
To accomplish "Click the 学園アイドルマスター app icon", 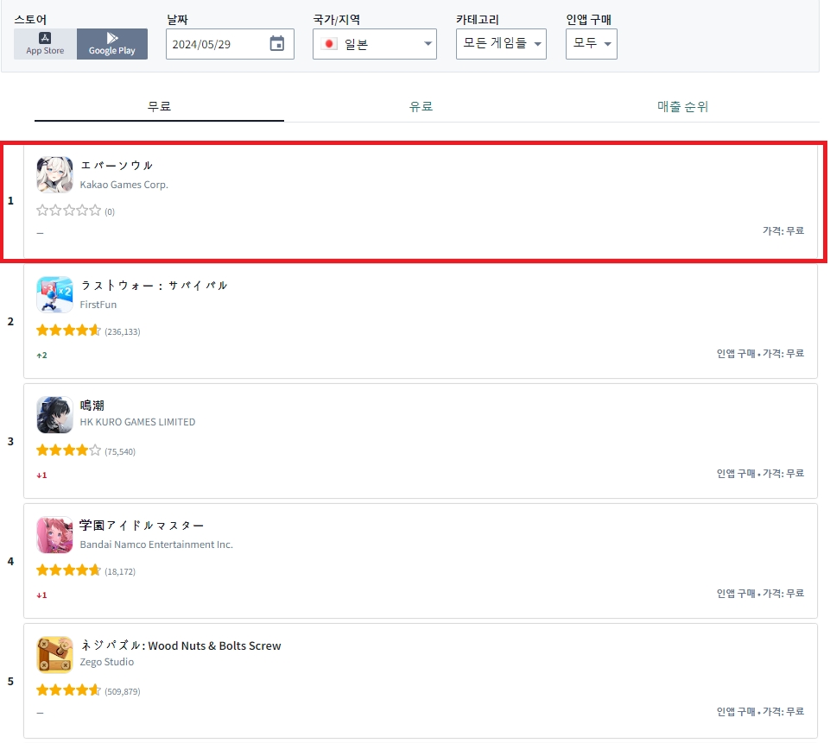I will click(x=54, y=535).
